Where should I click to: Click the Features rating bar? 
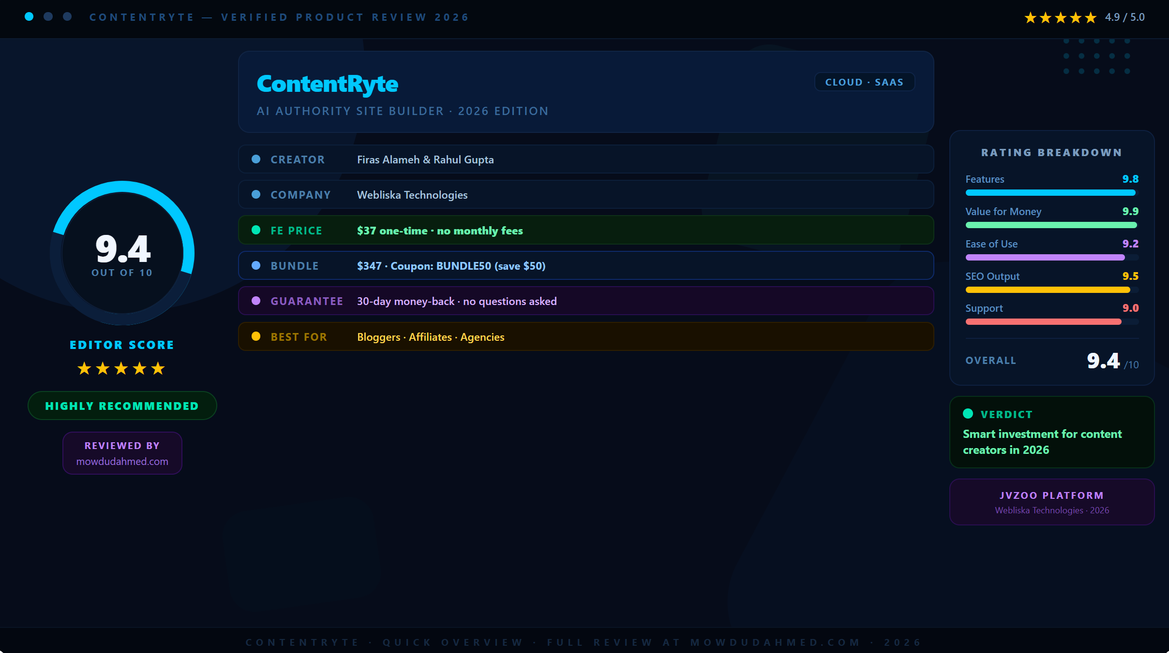click(1052, 193)
